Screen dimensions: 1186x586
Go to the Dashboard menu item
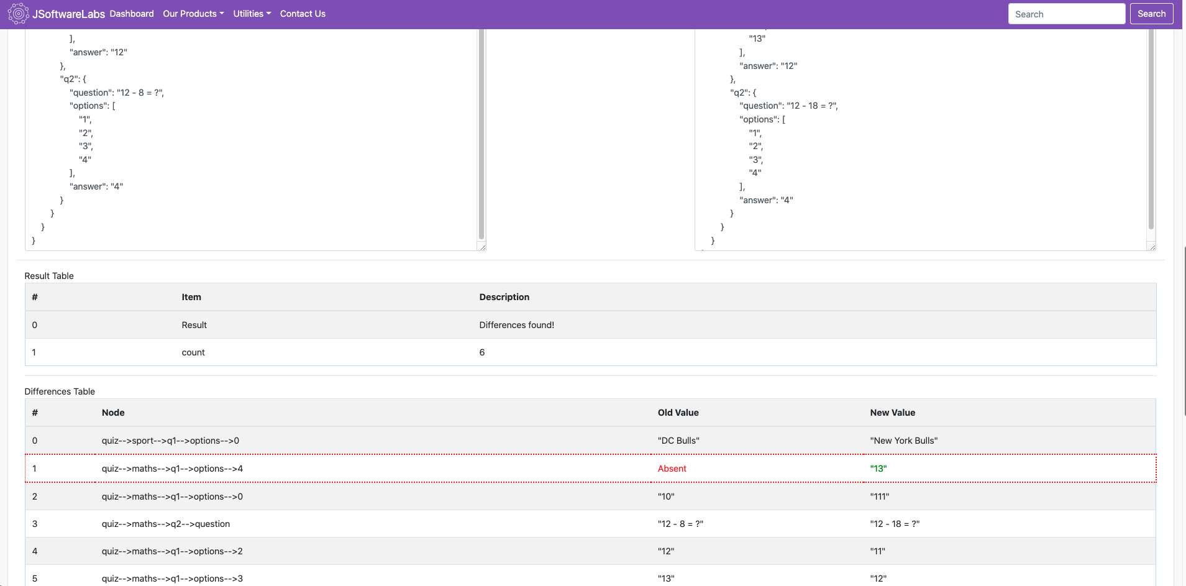(x=132, y=14)
